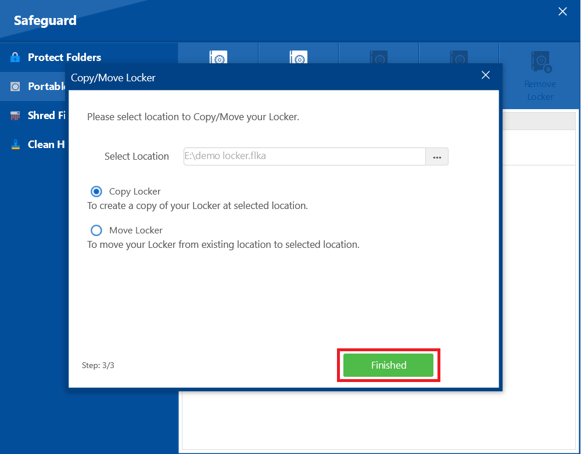Click the third dimmed locker toolbar icon
The width and height of the screenshot is (581, 454).
click(379, 57)
